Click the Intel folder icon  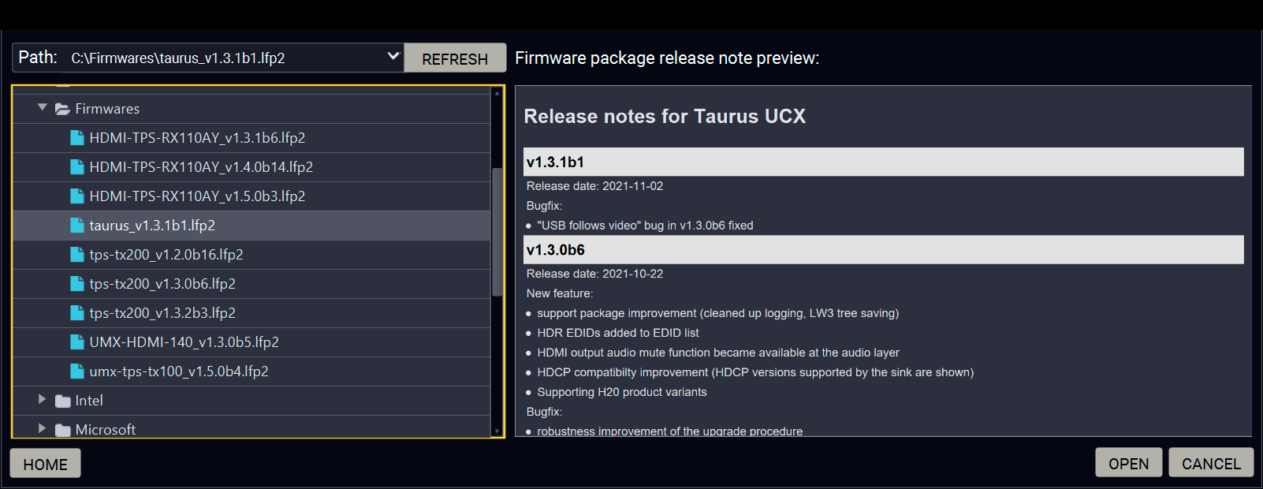pyautogui.click(x=62, y=401)
